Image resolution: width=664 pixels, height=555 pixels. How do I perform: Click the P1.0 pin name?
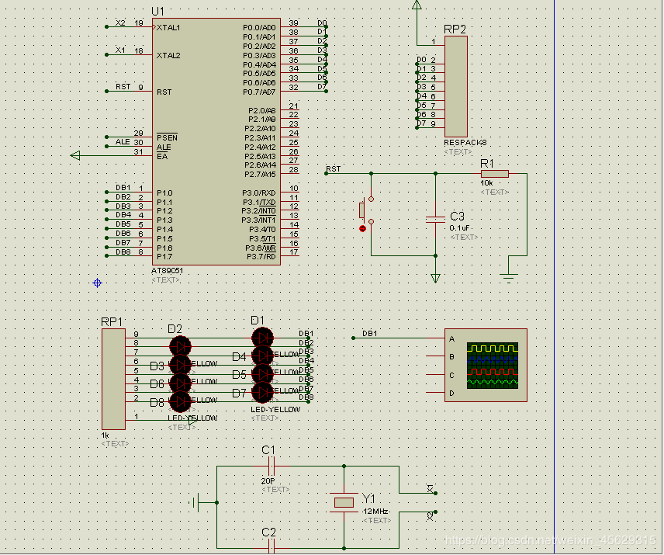click(164, 193)
